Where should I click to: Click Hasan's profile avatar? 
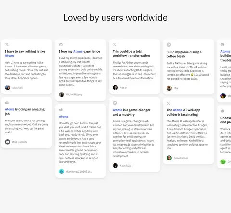(x=115, y=88)
